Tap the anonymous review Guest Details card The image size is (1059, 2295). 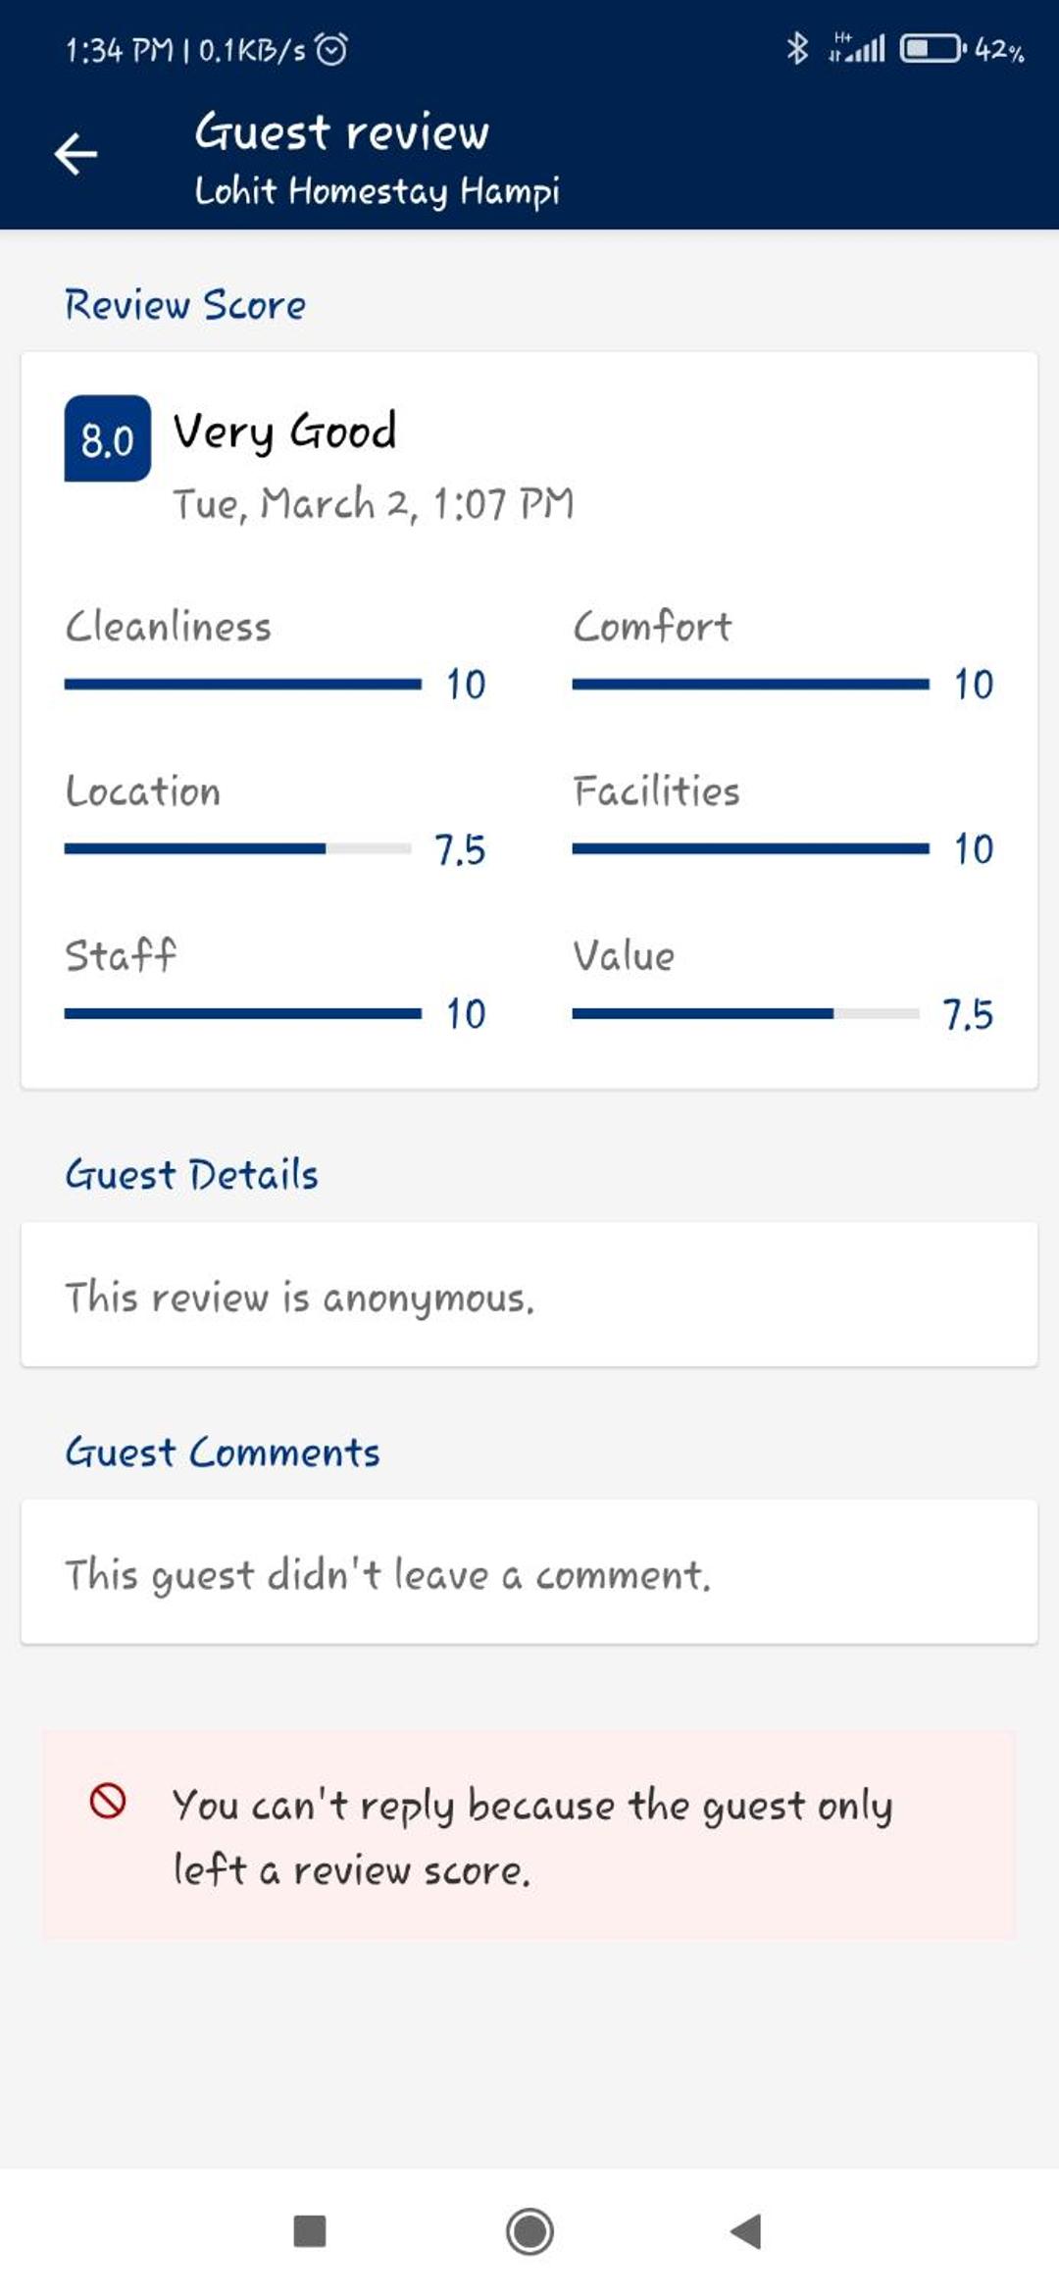(529, 1295)
